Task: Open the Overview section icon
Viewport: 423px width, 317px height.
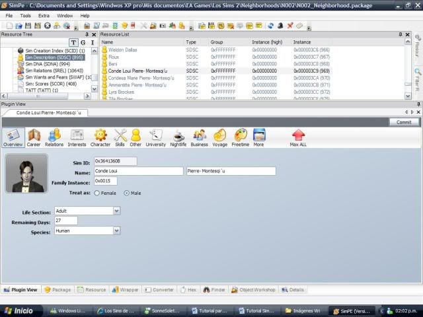Action: [13, 138]
